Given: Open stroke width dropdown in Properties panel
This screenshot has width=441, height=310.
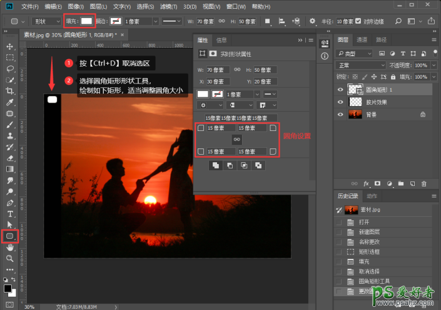Looking at the screenshot, I should pyautogui.click(x=257, y=95).
